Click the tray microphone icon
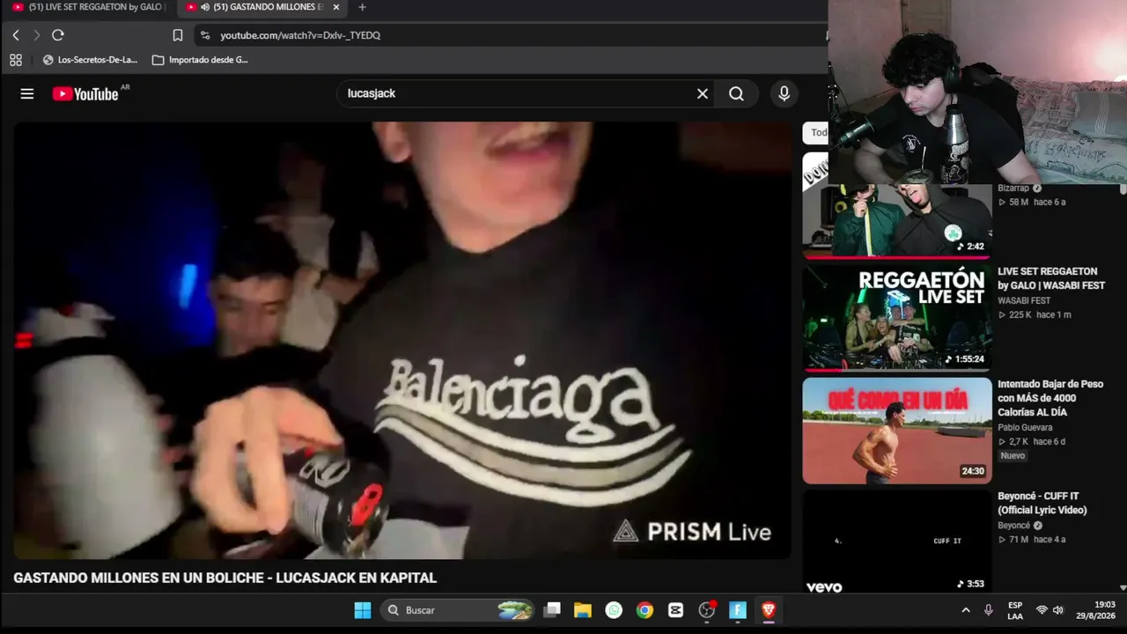This screenshot has width=1127, height=634. coord(989,610)
